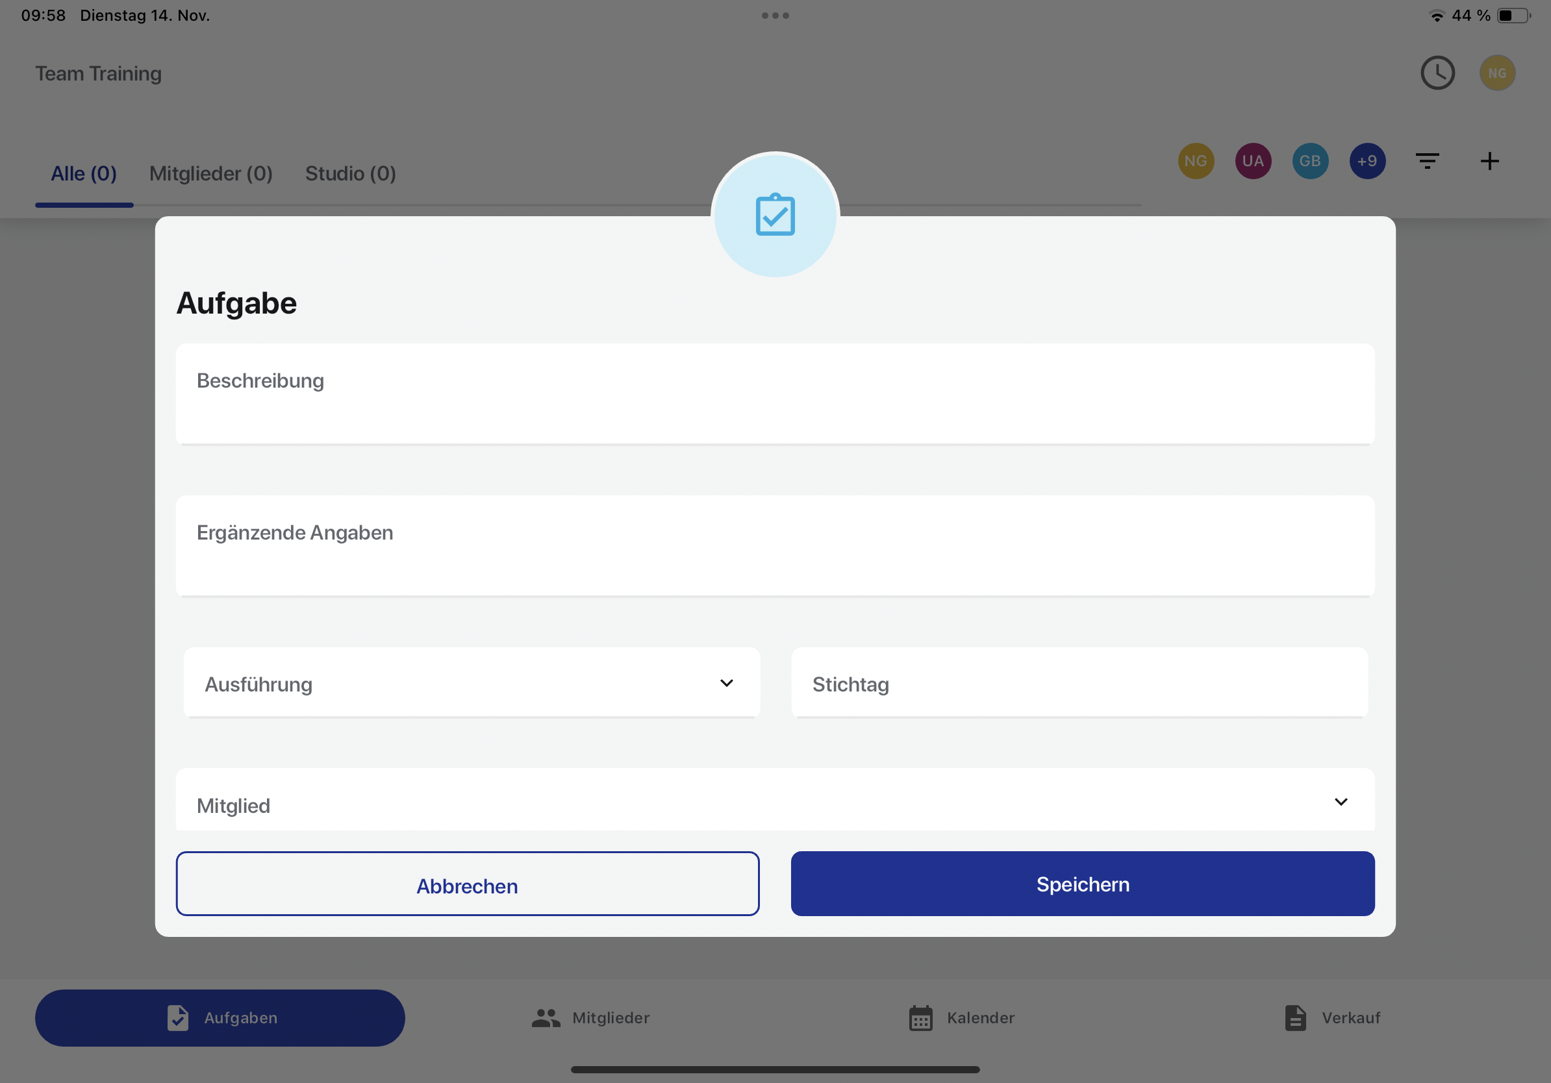
Task: Open the filter list icon
Action: pos(1428,160)
